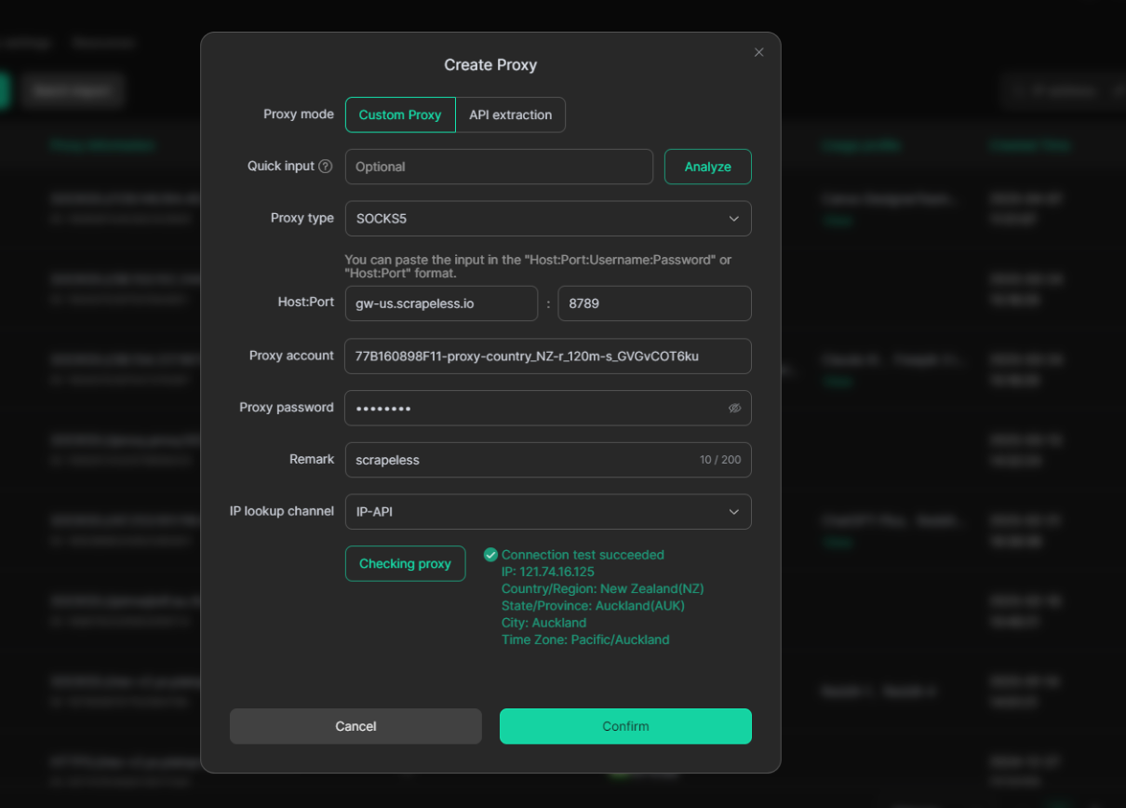Click the Quick input help icon
Viewport: 1126px width, 808px height.
pos(325,166)
